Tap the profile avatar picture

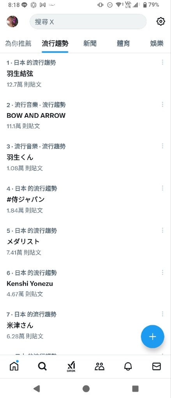click(x=12, y=22)
